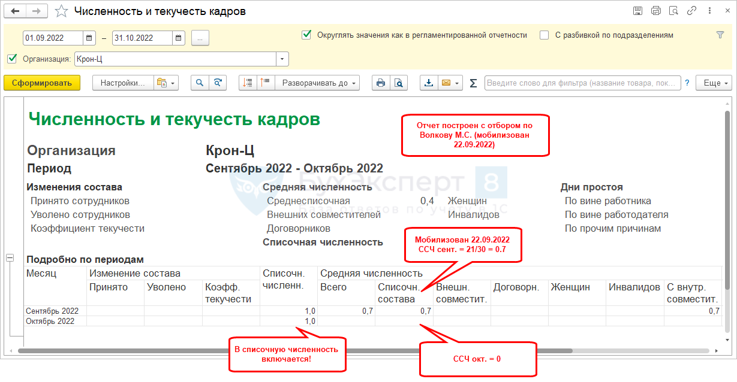Enable 'С разбивкой по подразделениям' checkbox
The height and width of the screenshot is (382, 737).
pyautogui.click(x=545, y=35)
